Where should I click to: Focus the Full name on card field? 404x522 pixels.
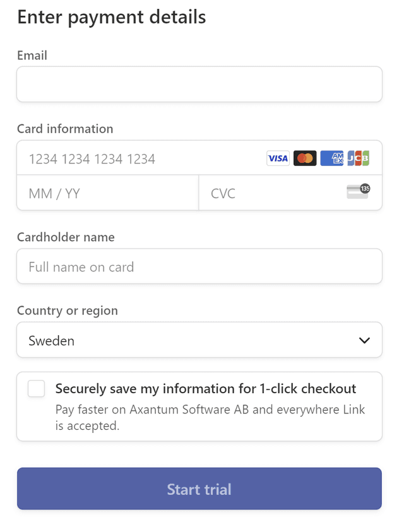click(x=199, y=266)
